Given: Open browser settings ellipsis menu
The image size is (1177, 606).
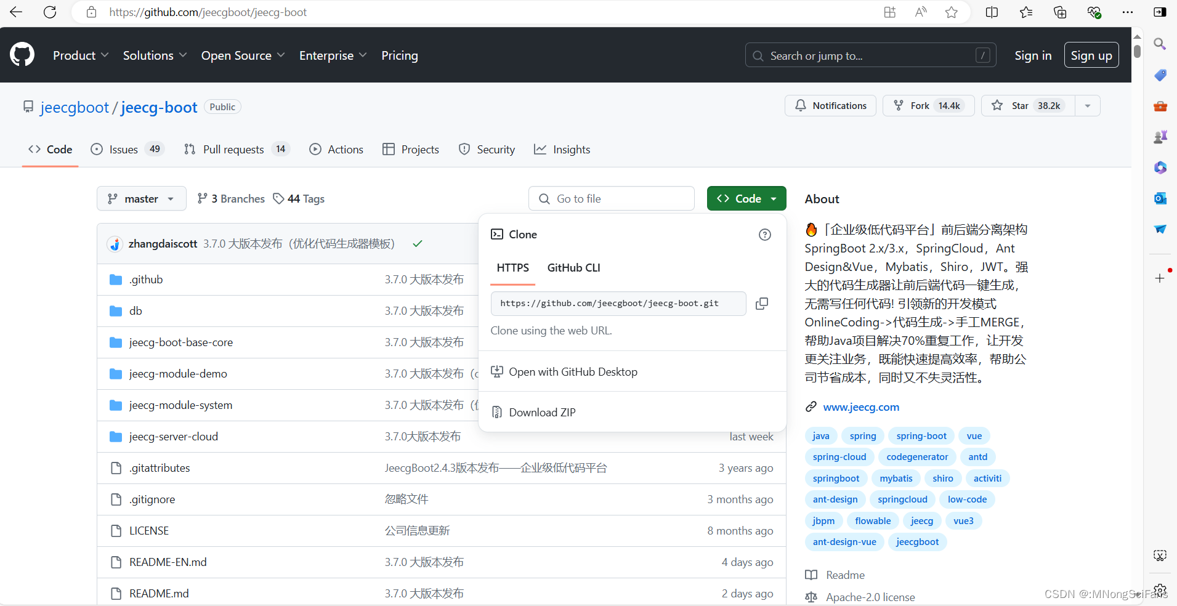Looking at the screenshot, I should (1128, 12).
